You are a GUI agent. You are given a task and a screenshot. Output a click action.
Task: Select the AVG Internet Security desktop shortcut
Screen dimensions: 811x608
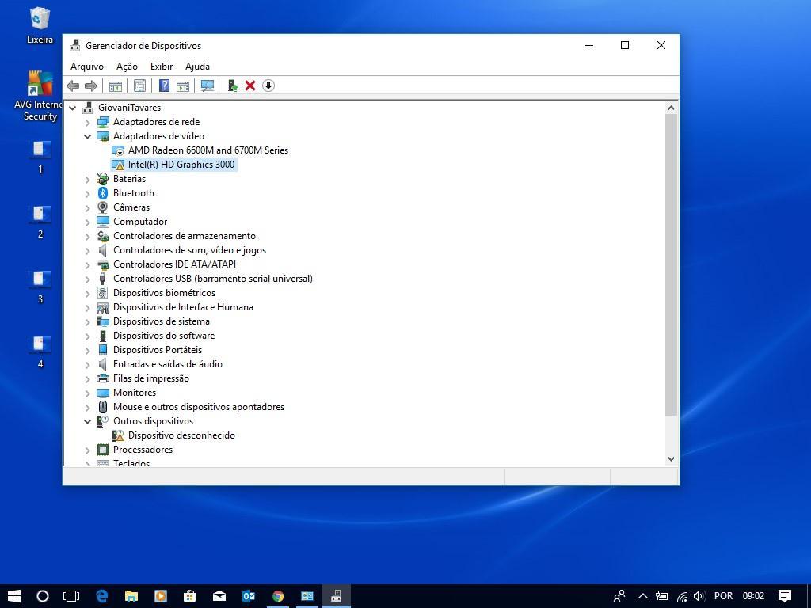pos(40,96)
